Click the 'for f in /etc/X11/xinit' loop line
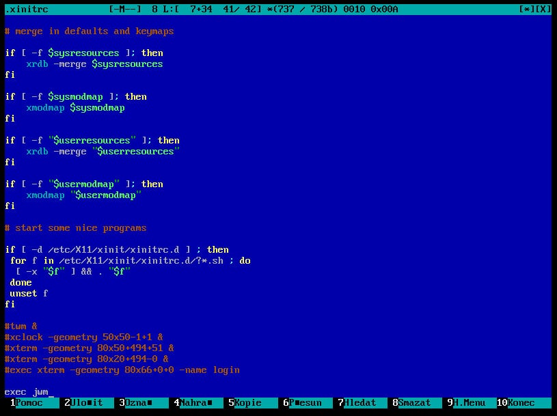Image resolution: width=557 pixels, height=416 pixels. pos(131,260)
